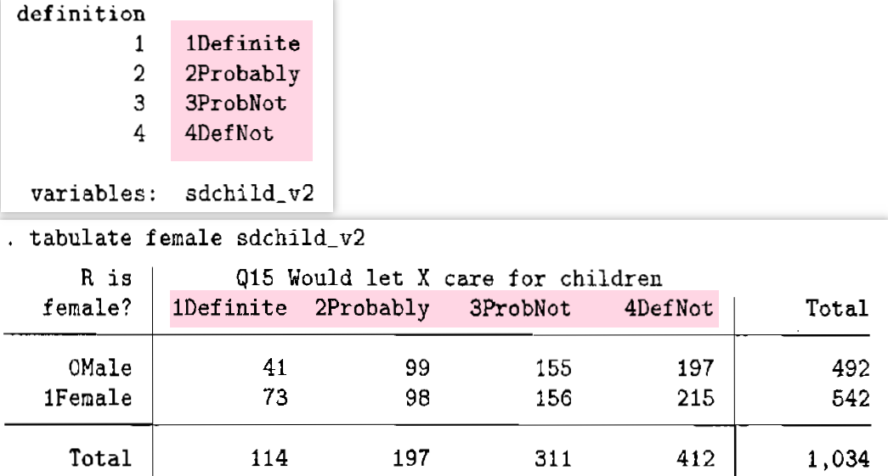Click '3ProbNot' in the label definition
This screenshot has width=888, height=476.
(x=235, y=104)
